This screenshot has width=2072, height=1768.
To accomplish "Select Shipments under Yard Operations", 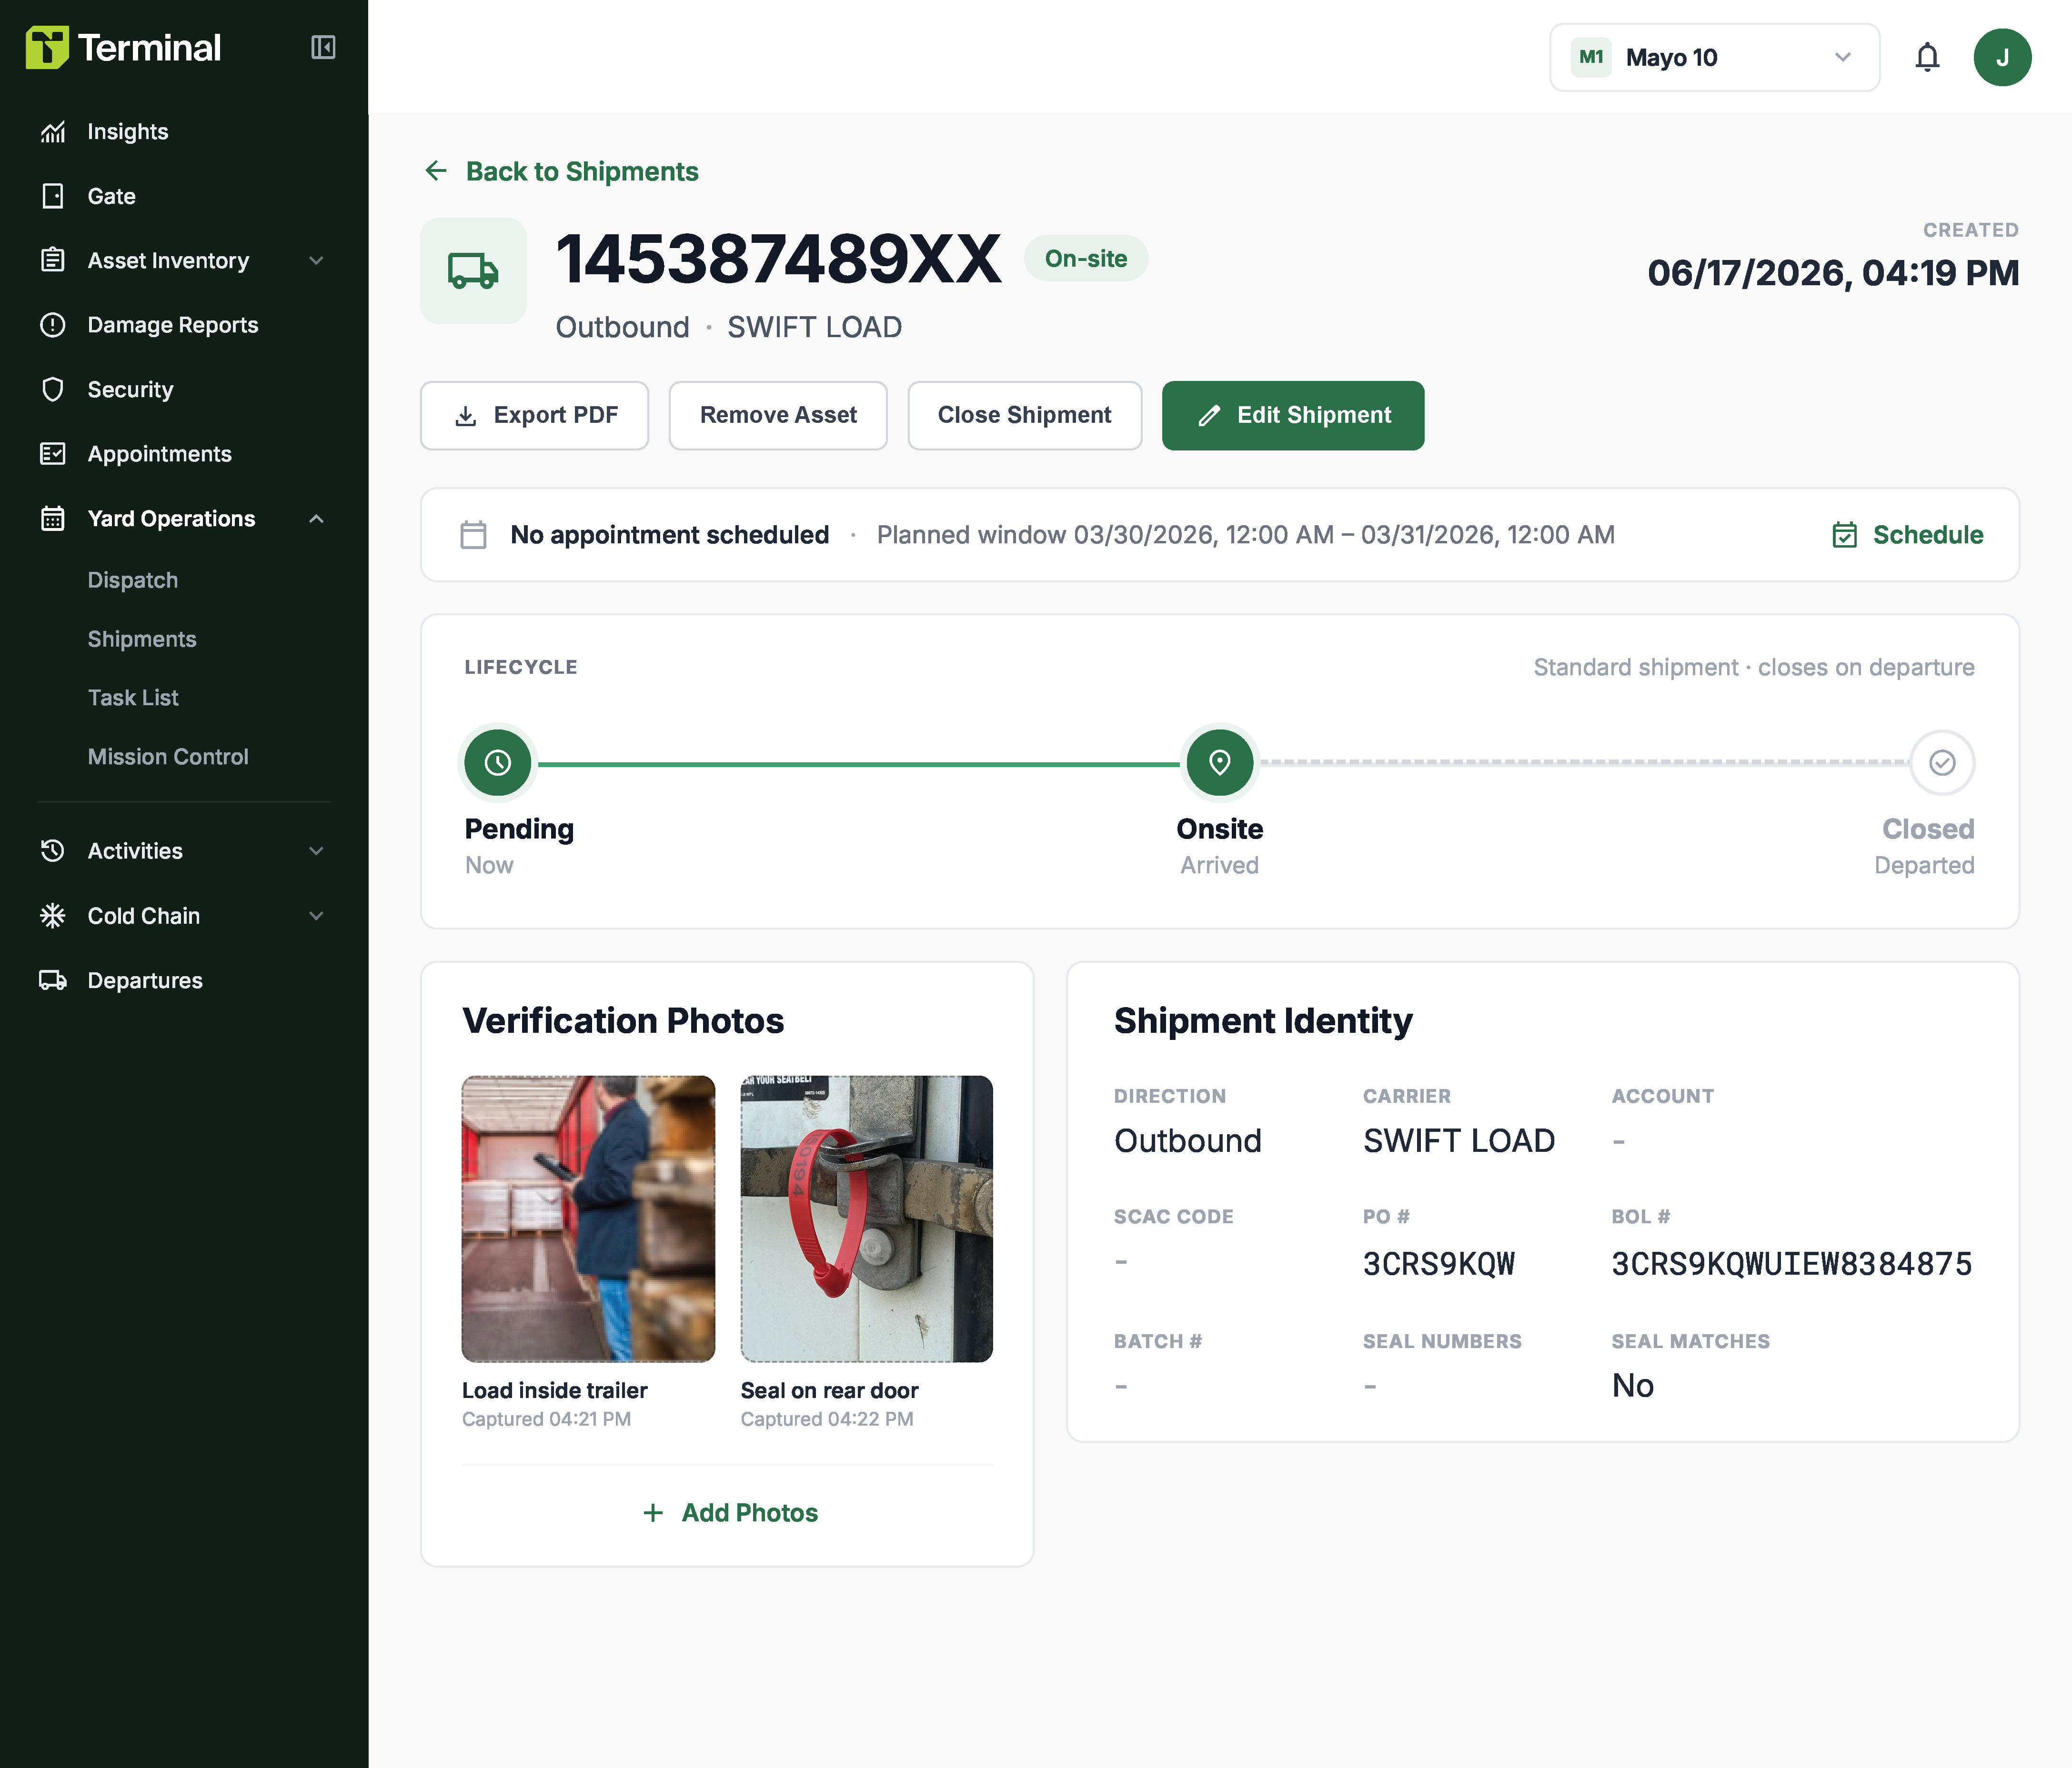I will click(x=142, y=639).
